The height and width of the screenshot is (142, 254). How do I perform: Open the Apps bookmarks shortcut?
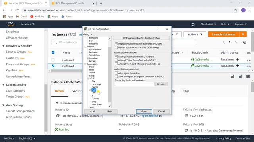8,17
